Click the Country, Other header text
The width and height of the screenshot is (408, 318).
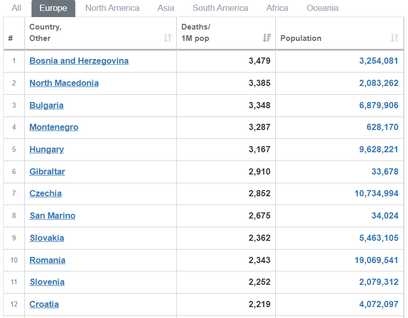pyautogui.click(x=45, y=33)
